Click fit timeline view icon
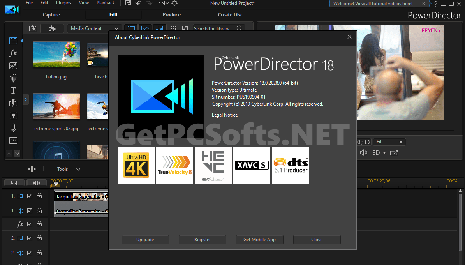Screen dimensions: 465x265 pyautogui.click(x=37, y=183)
